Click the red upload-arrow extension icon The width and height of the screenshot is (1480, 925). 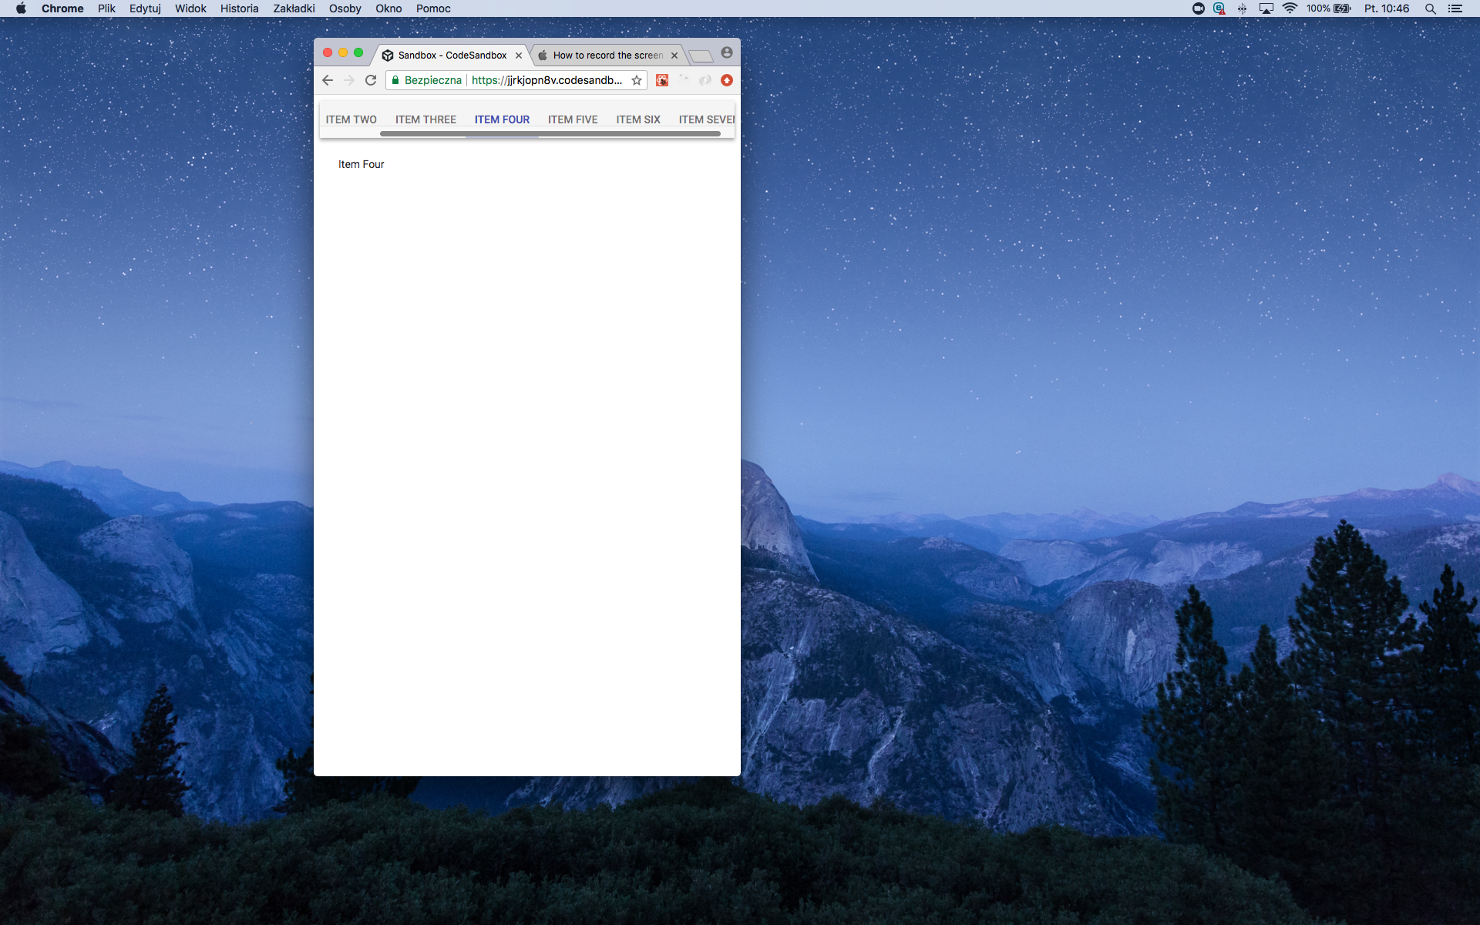pos(727,80)
